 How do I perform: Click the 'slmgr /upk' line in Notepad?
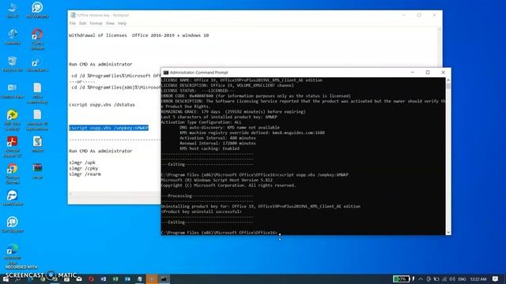coord(82,163)
